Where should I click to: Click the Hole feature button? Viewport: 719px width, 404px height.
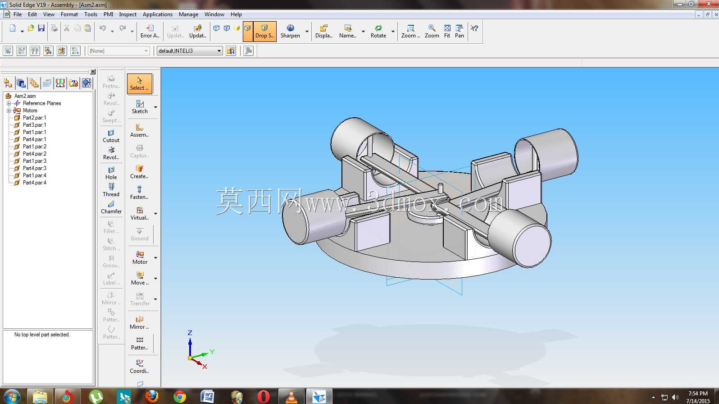coord(111,173)
